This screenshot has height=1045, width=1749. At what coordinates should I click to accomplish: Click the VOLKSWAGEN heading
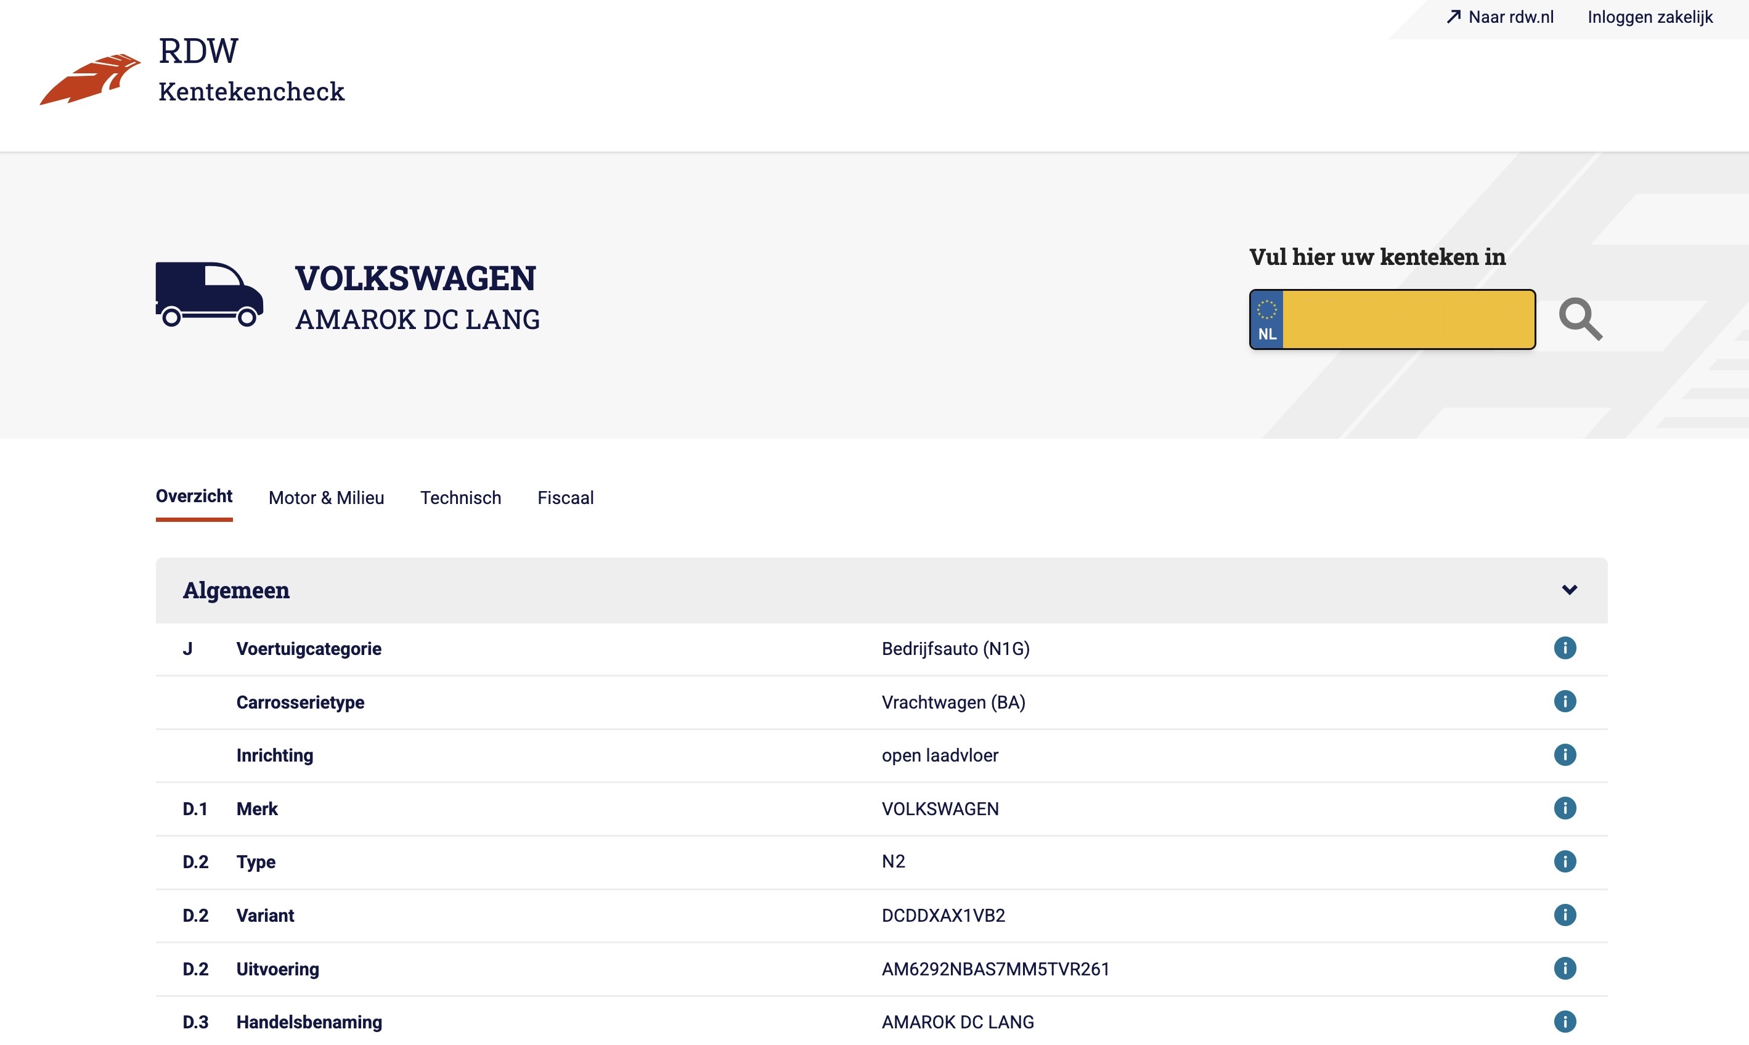415,278
